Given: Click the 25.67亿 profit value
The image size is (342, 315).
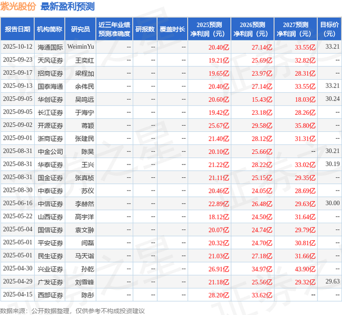Looking at the screenshot, I should click(219, 126).
